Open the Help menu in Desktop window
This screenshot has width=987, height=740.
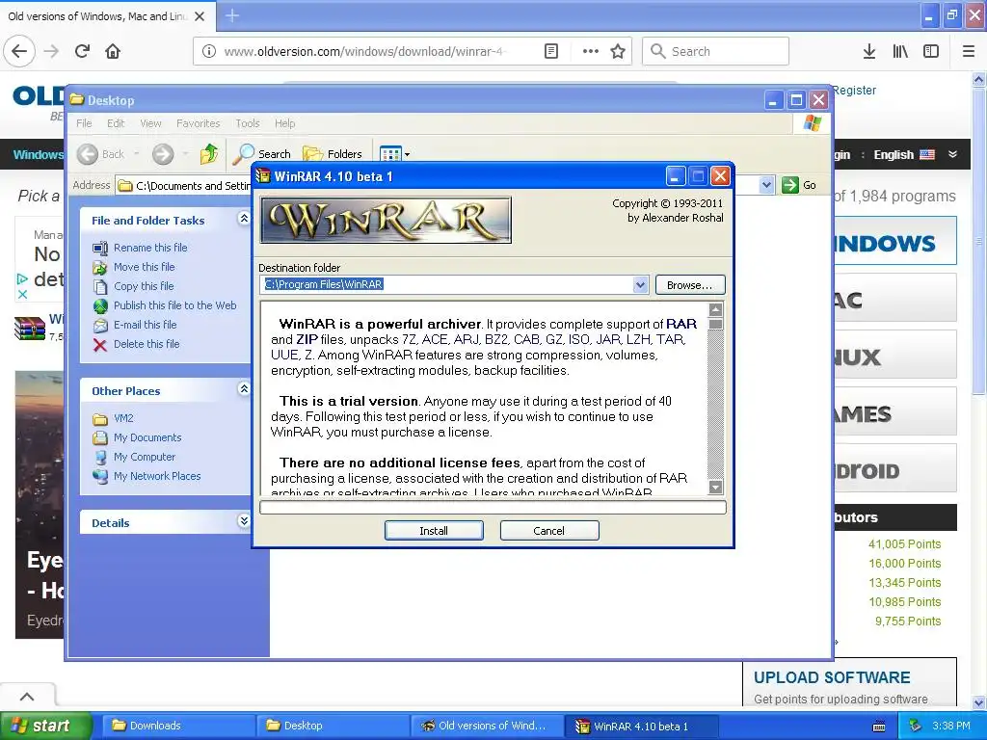(284, 123)
